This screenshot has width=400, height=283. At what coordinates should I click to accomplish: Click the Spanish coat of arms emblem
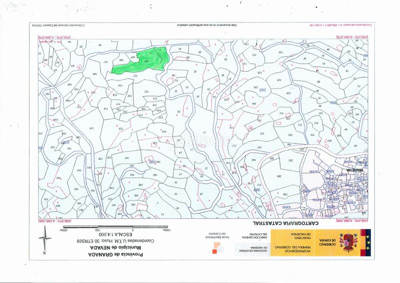[348, 242]
